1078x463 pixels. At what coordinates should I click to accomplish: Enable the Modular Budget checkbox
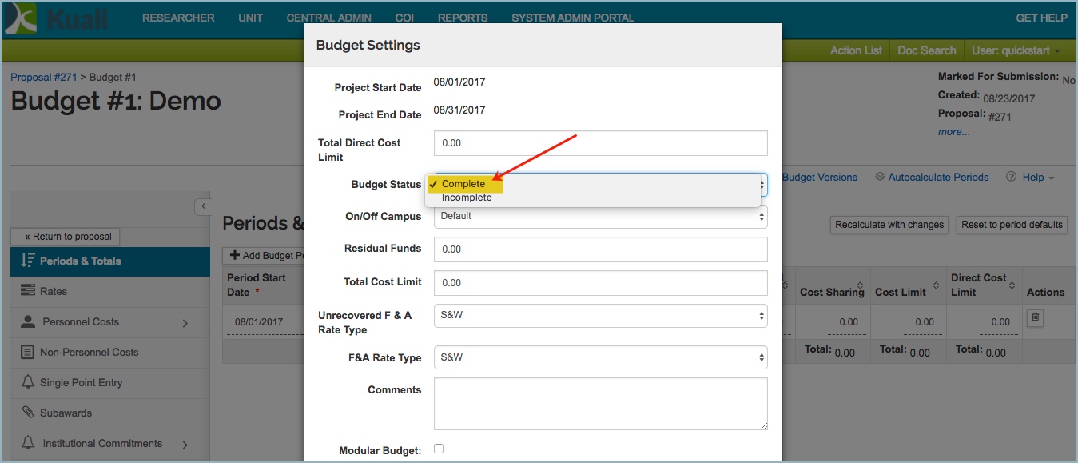(439, 449)
